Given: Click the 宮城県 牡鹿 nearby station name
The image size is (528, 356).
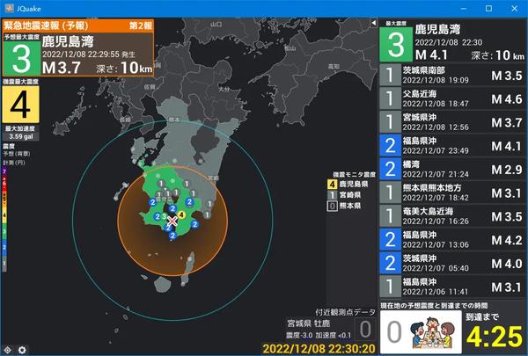Looking at the screenshot, I should click(309, 323).
